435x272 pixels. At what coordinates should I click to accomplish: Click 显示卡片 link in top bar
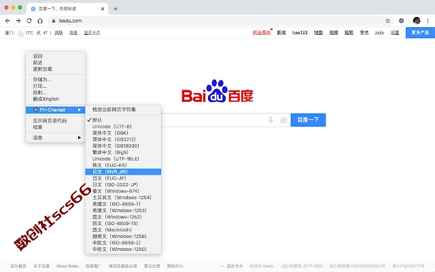[x=92, y=33]
